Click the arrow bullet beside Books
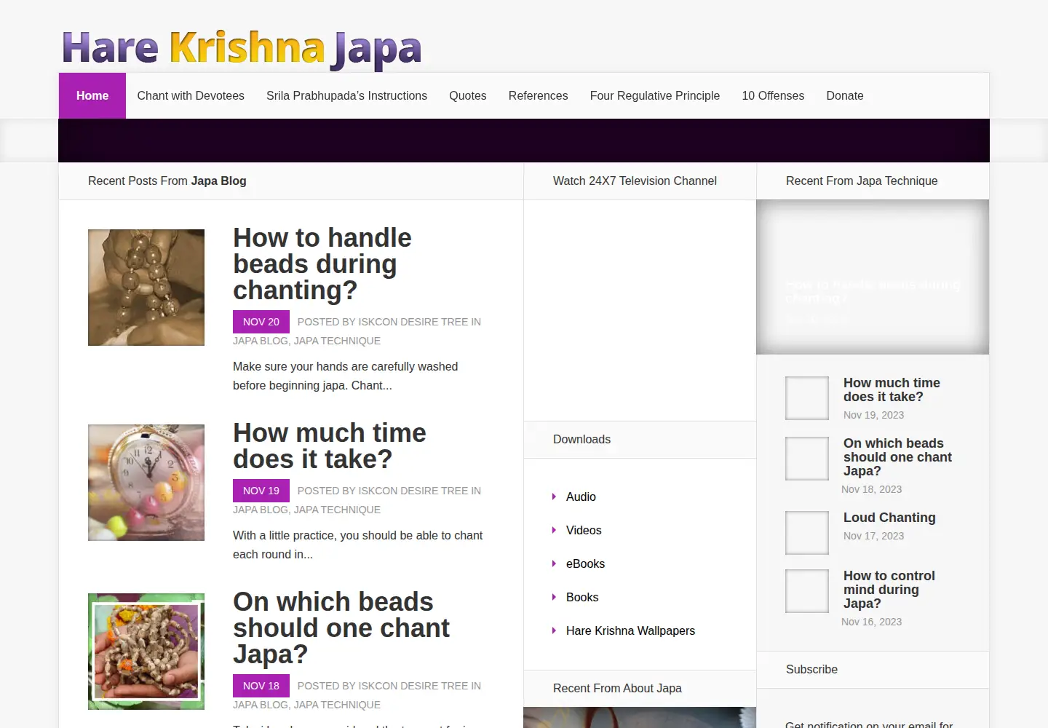Viewport: 1048px width, 728px height. [555, 597]
